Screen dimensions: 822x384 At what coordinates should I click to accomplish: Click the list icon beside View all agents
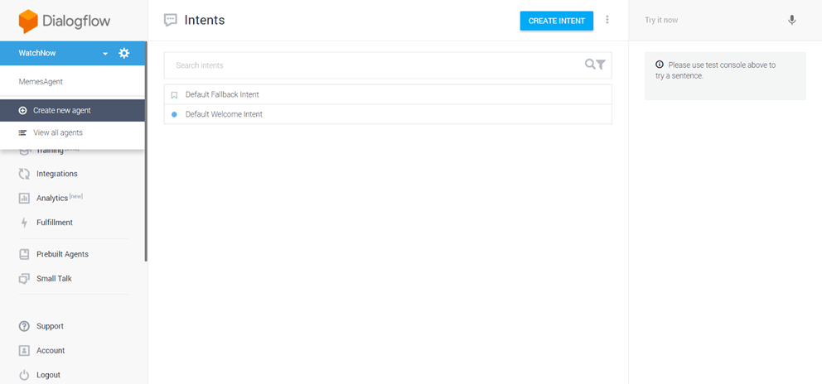click(x=22, y=132)
